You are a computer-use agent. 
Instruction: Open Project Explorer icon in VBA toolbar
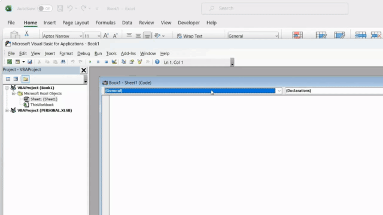click(x=124, y=62)
